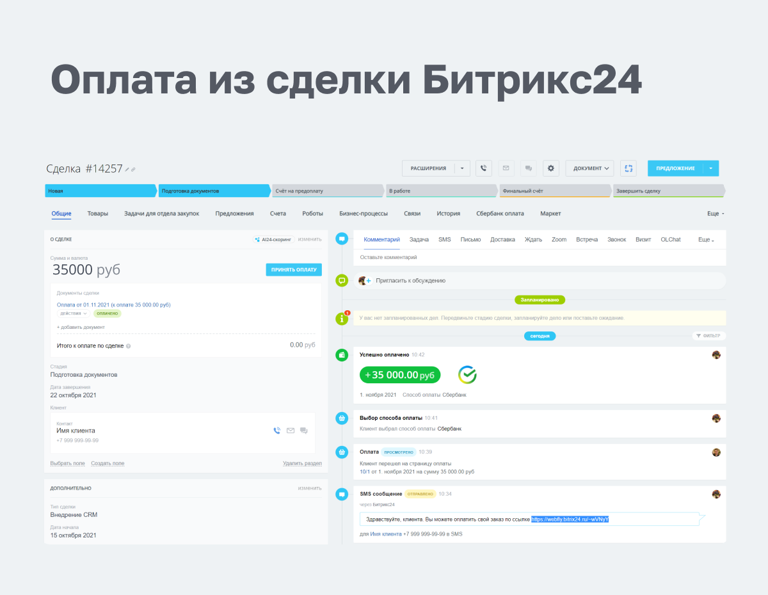This screenshot has height=595, width=768.
Task: Click the fullscreen scan icon next to Документ
Action: pos(628,168)
